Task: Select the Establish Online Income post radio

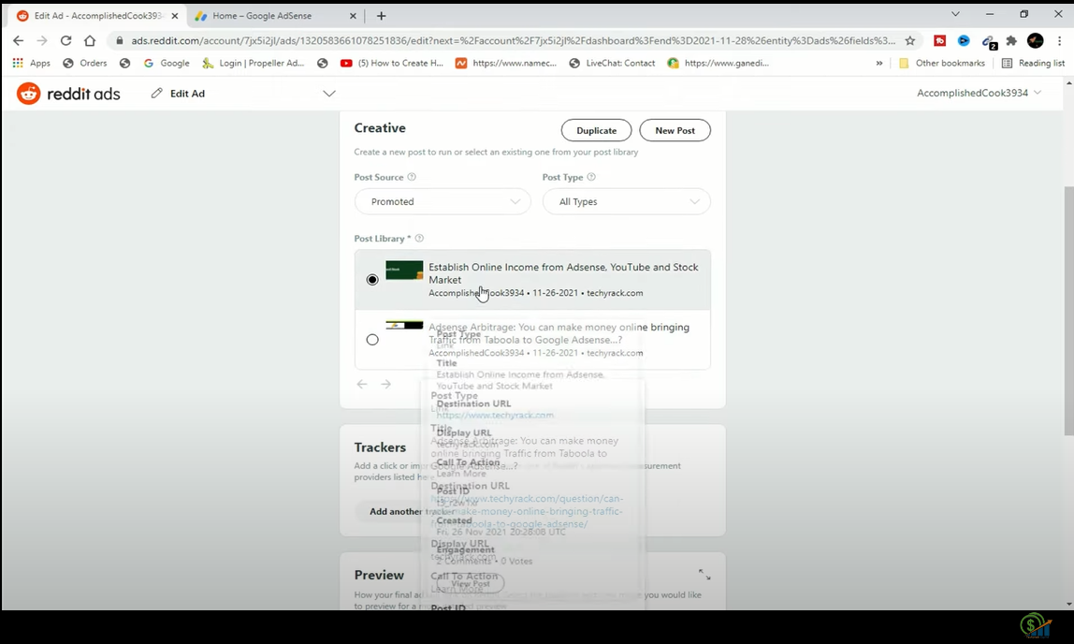Action: coord(372,280)
